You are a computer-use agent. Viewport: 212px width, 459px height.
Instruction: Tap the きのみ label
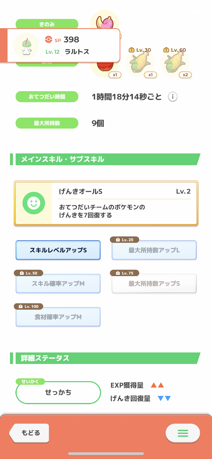pyautogui.click(x=47, y=24)
